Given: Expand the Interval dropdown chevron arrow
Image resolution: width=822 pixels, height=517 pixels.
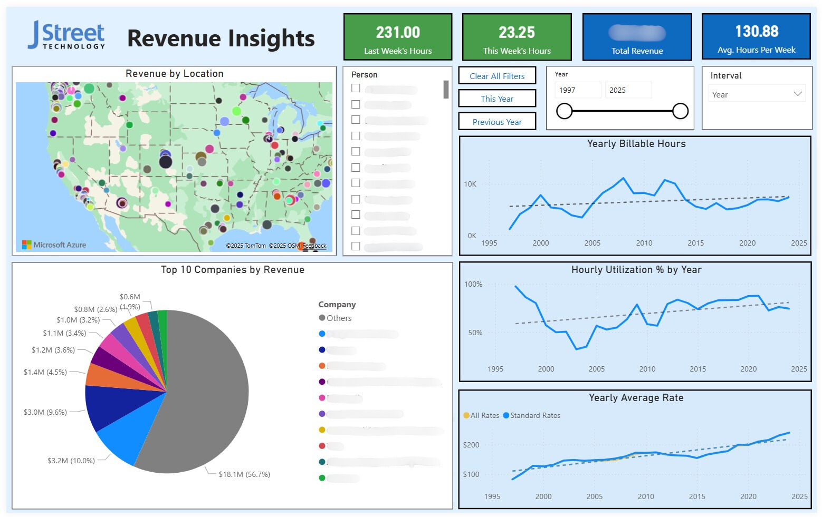Looking at the screenshot, I should (x=798, y=94).
